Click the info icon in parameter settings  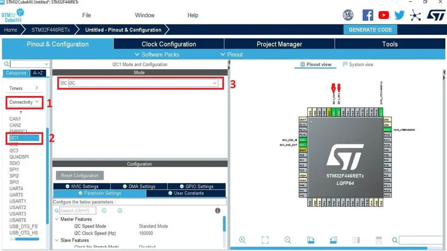[x=217, y=210]
